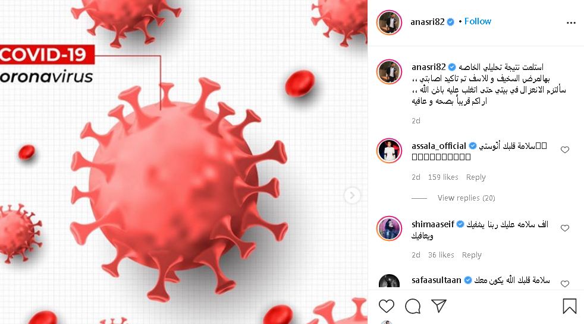
Task: Open shimaaseif username link
Action: [x=433, y=224]
